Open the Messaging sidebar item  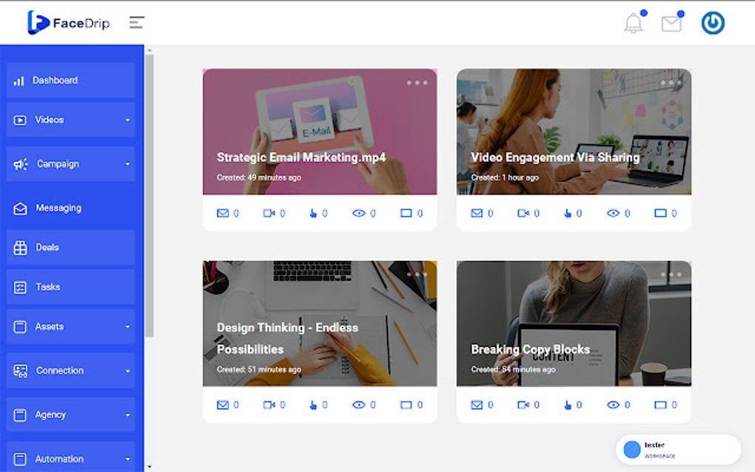(71, 209)
